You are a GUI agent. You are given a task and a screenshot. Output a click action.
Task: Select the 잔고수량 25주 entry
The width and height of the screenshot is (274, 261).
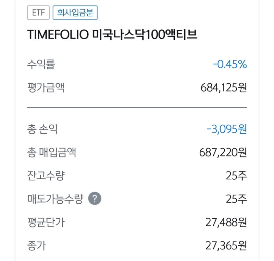pos(137,176)
